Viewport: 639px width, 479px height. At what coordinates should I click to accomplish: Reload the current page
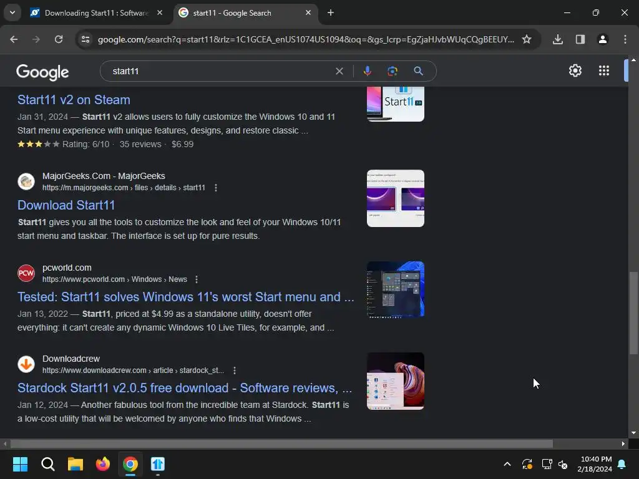coord(59,39)
